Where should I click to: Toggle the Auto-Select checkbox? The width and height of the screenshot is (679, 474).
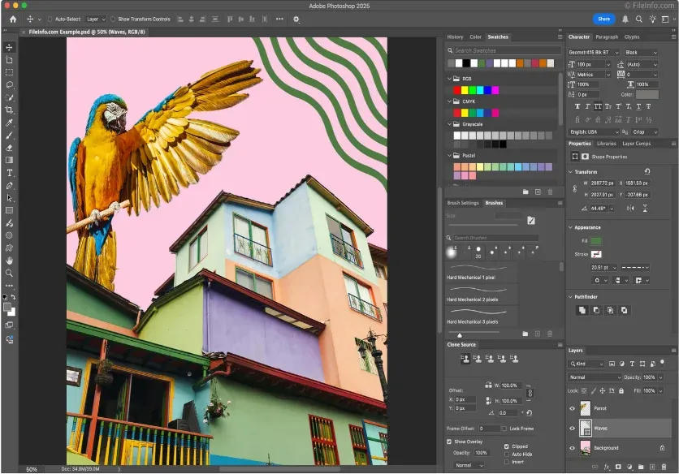point(50,19)
